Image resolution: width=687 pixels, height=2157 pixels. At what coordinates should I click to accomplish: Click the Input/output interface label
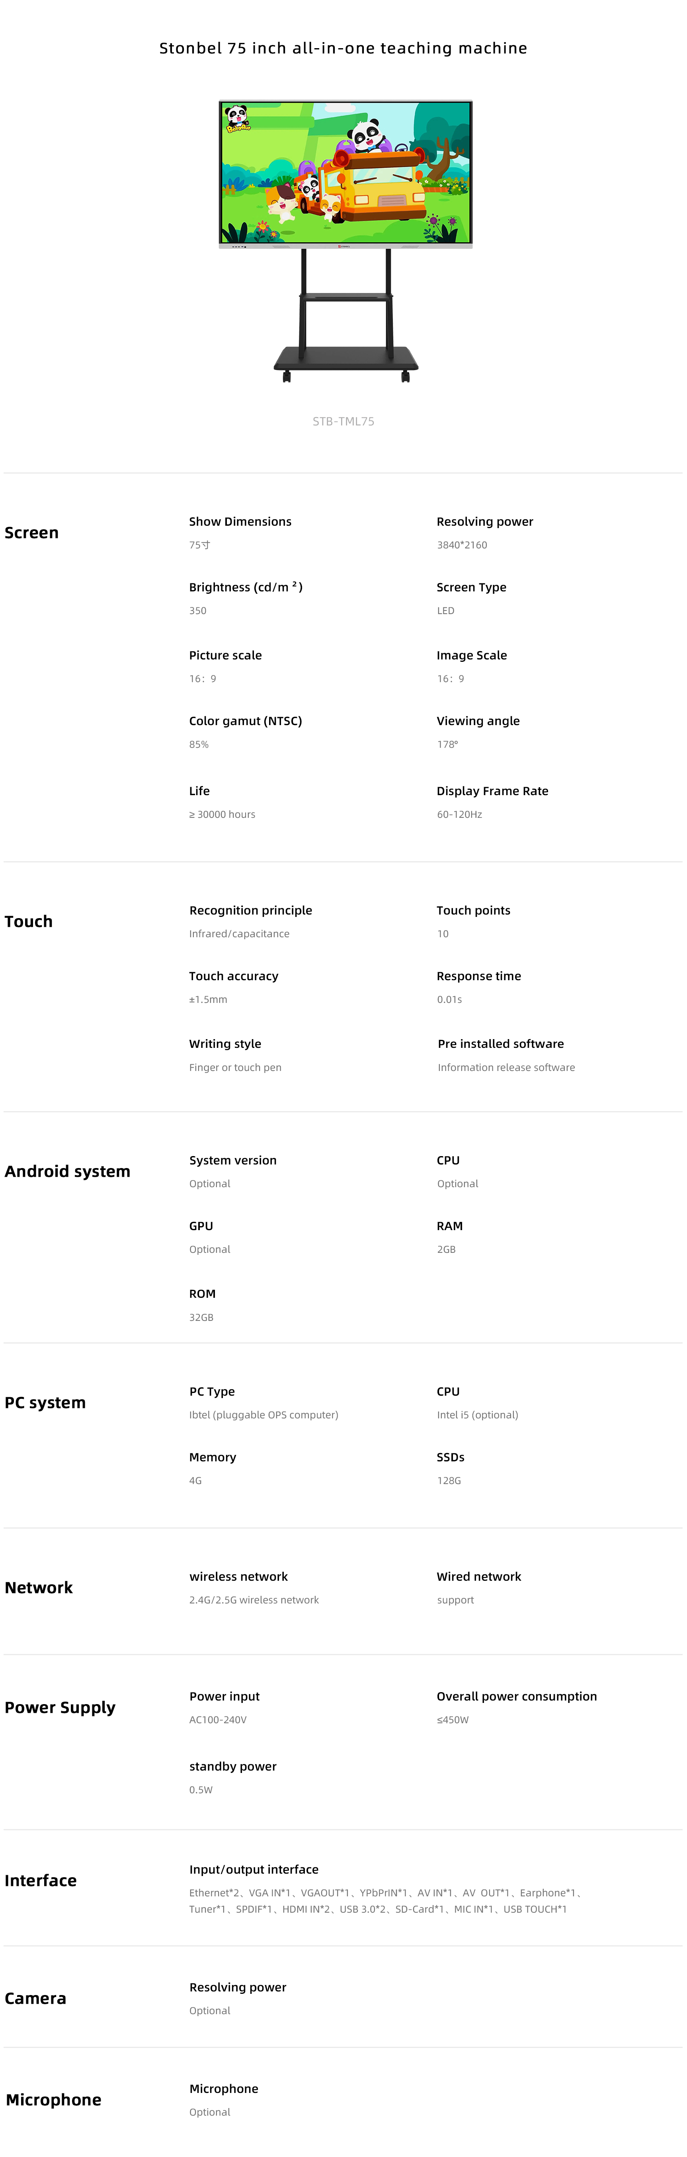[254, 1869]
